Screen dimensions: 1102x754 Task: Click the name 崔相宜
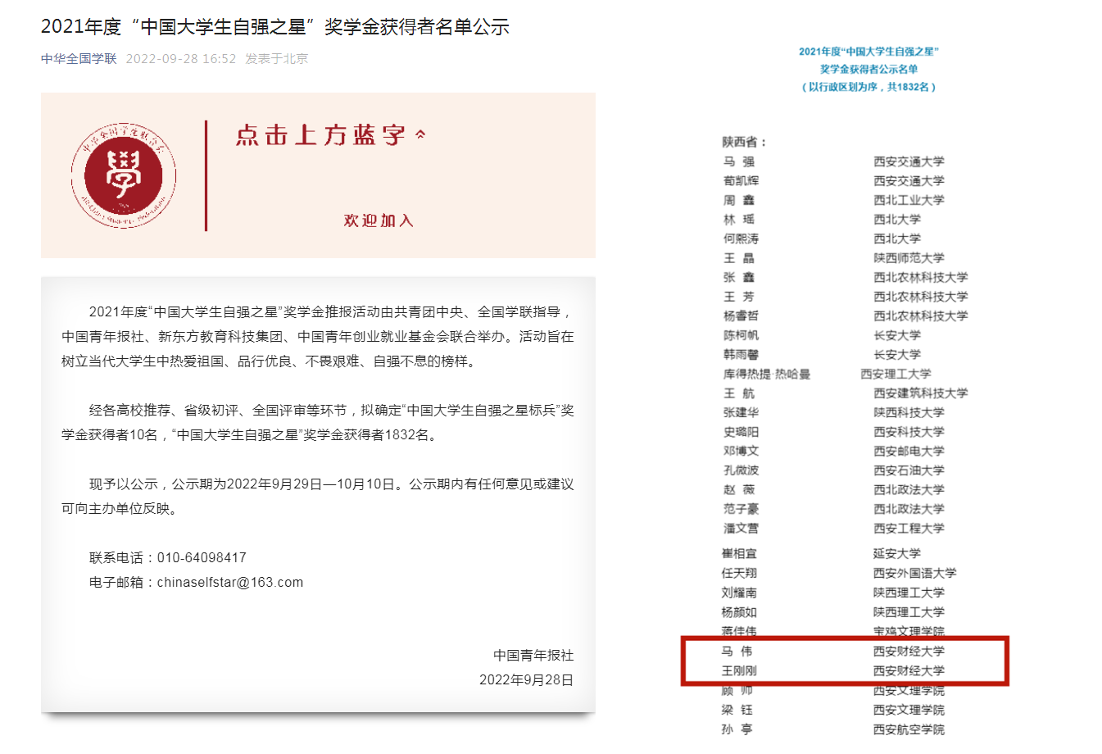[739, 554]
